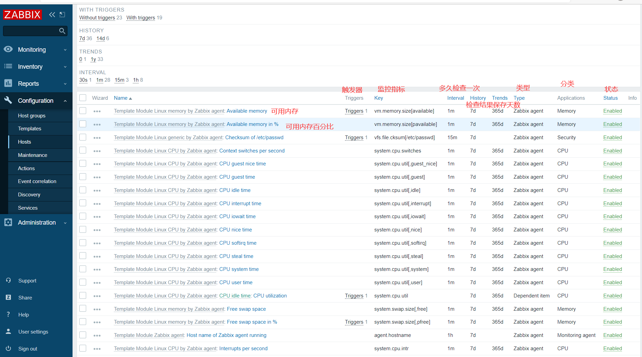Check the Host name of Zabbix agent checkbox

tap(83, 335)
